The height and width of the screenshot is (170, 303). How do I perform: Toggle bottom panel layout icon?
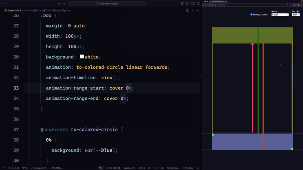click(188, 3)
